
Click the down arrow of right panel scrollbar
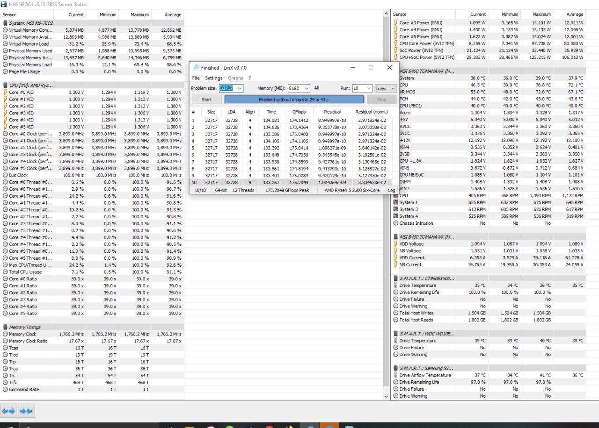pos(386,396)
